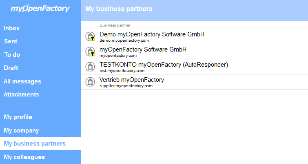Open My company settings

[21, 130]
